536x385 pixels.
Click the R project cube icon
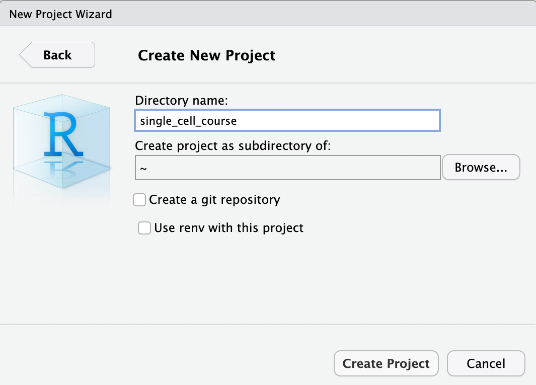coord(61,141)
